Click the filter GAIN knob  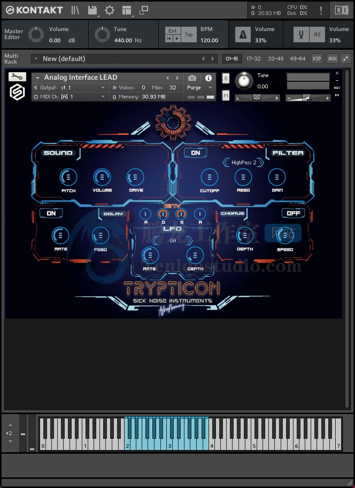coord(276,177)
